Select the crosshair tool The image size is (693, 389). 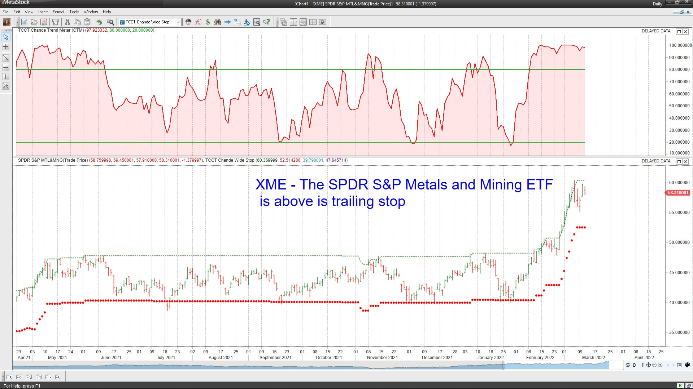click(6, 46)
